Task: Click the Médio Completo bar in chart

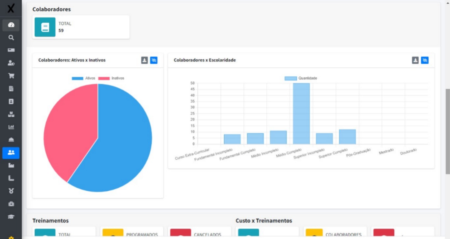Action: [x=301, y=113]
